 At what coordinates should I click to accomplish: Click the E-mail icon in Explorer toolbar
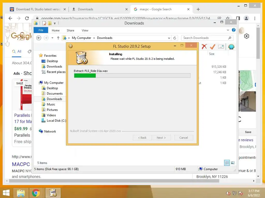click(221, 47)
